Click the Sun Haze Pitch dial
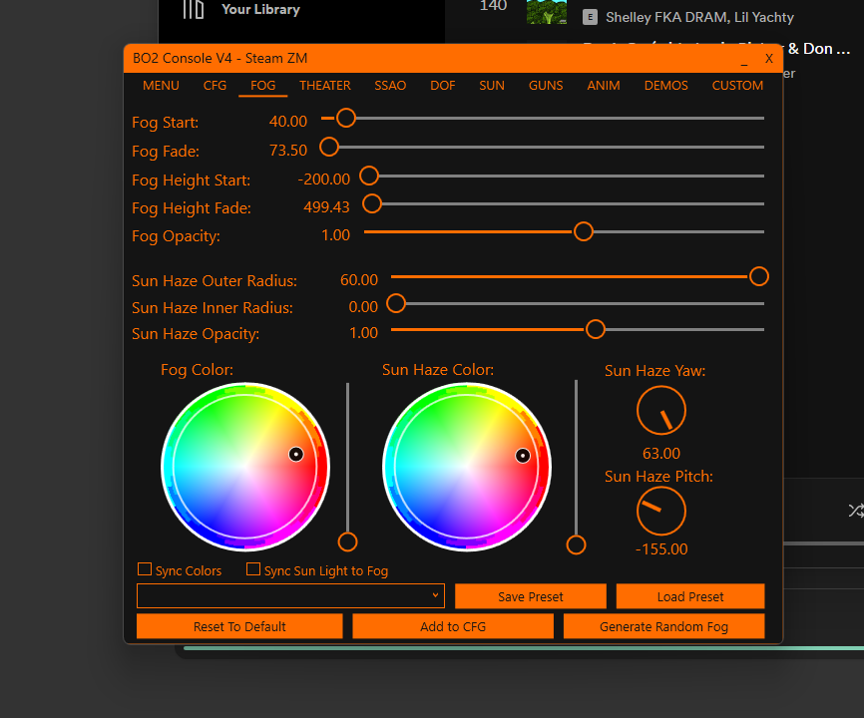This screenshot has height=718, width=864. (x=660, y=513)
